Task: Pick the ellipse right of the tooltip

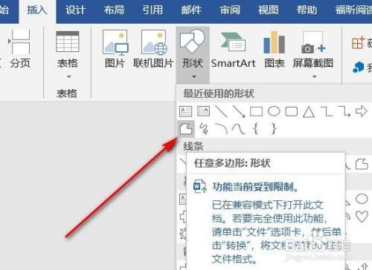Action: [362, 199]
